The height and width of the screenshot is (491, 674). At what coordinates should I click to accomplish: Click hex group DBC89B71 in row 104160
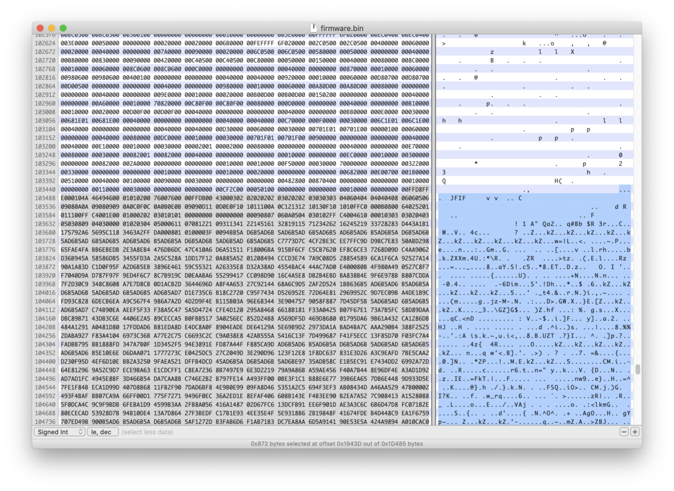[75, 318]
